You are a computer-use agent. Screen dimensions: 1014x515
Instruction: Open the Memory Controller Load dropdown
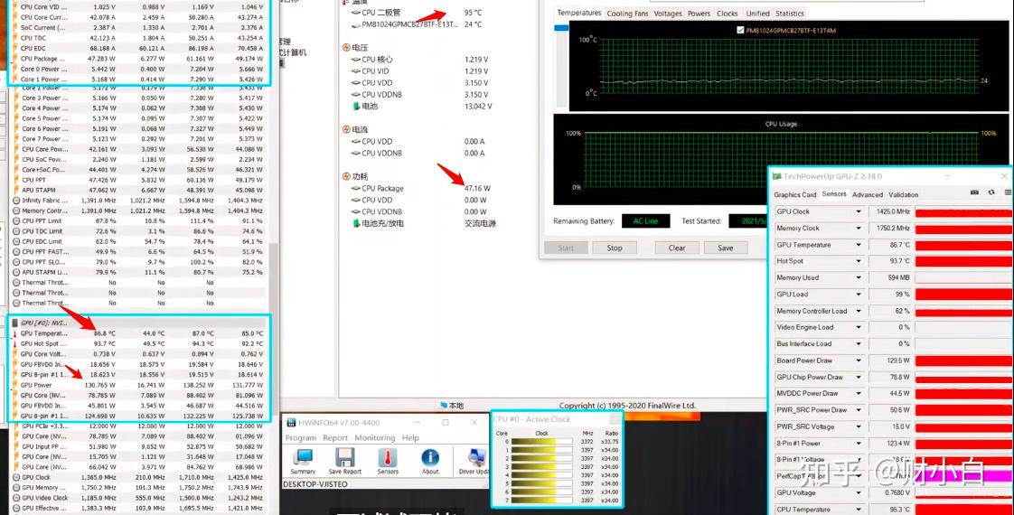[859, 311]
